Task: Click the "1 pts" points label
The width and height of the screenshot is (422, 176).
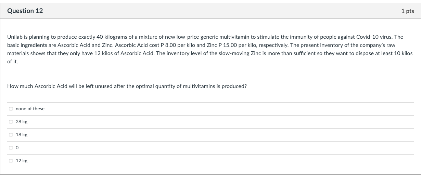Action: point(407,11)
